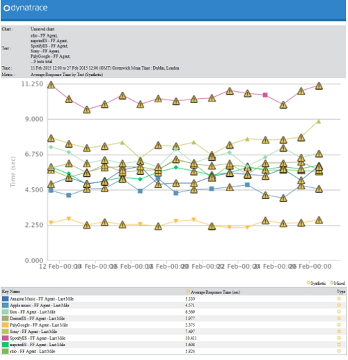This screenshot has height=360, width=348.
Task: Click the Mixed legend icon above the table
Action: [x=332, y=283]
